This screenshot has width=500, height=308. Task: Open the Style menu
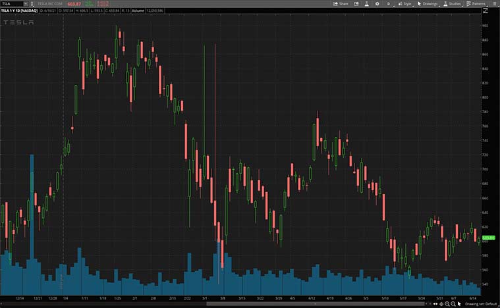pos(405,4)
